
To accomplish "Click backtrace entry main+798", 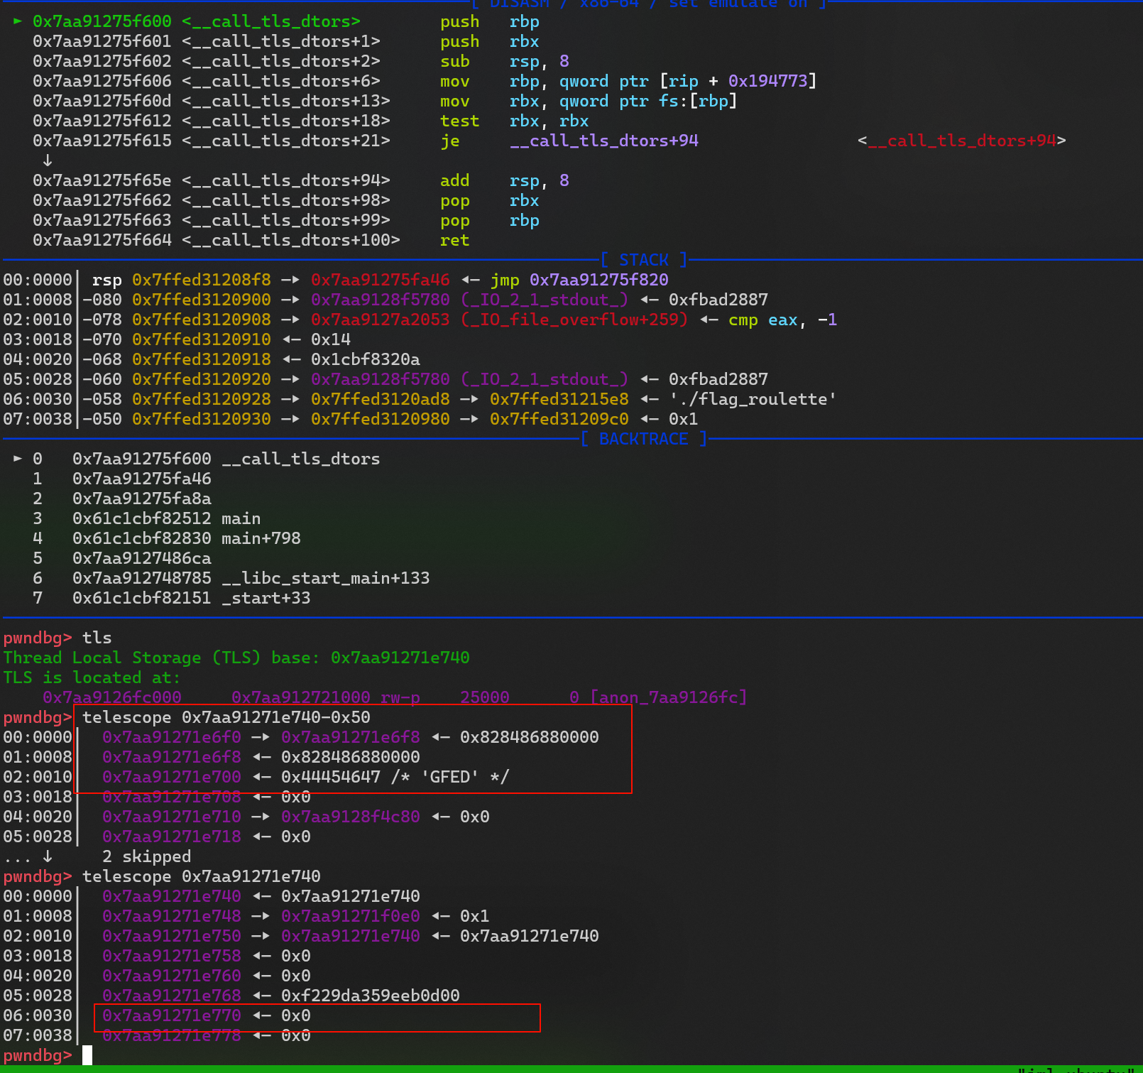I will (x=261, y=539).
